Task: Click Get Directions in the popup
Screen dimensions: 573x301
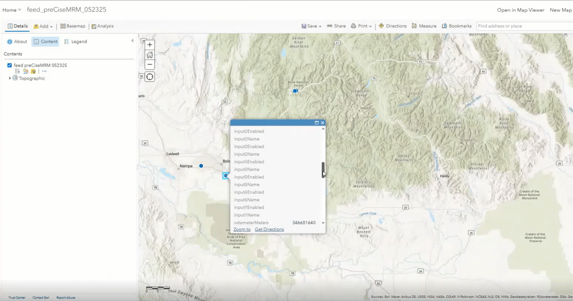Action: point(269,229)
